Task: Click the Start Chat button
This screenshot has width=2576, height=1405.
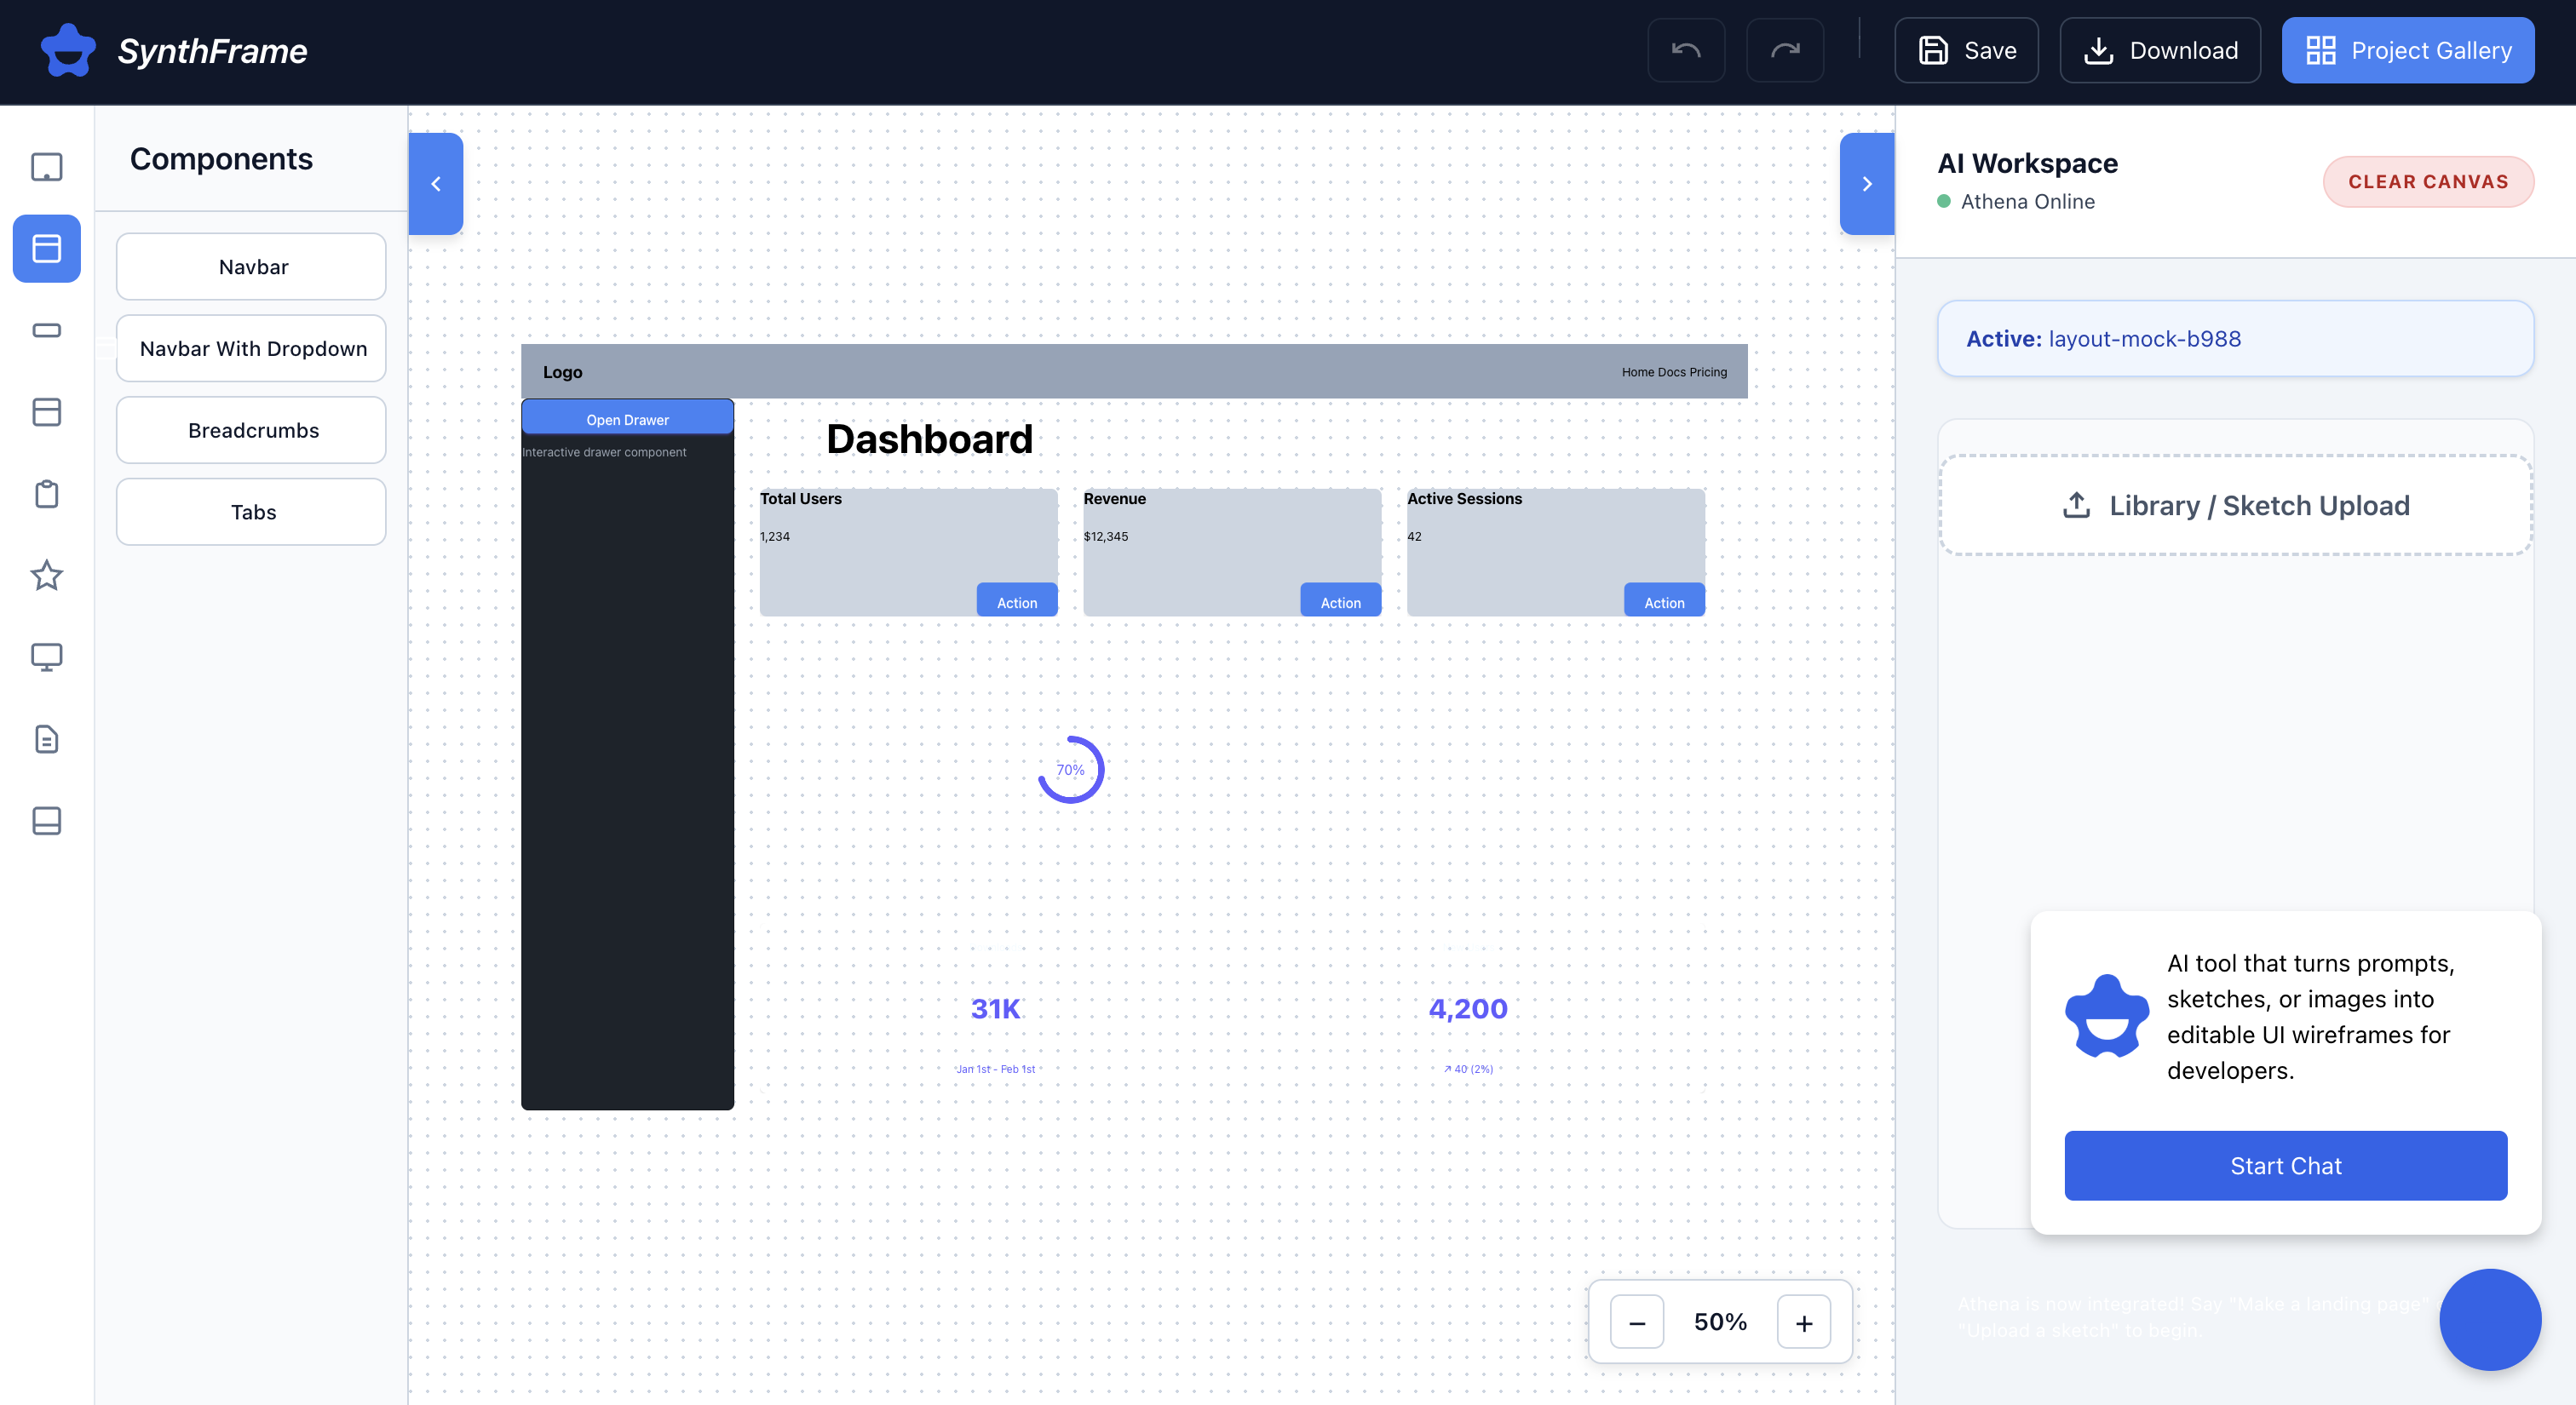Action: pyautogui.click(x=2285, y=1165)
